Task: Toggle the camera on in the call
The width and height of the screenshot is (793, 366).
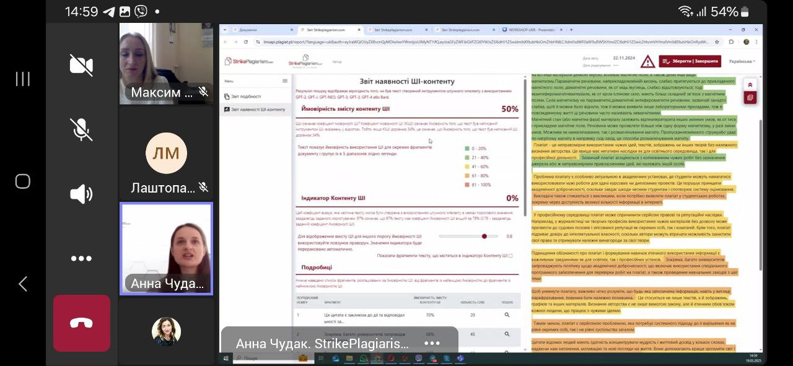Action: click(81, 65)
